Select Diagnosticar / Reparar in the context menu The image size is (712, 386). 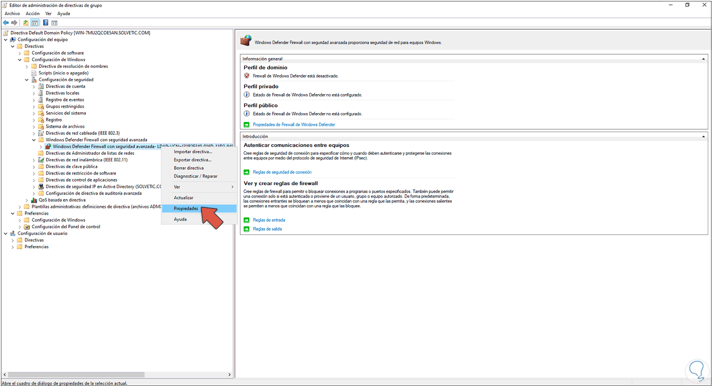tap(199, 176)
